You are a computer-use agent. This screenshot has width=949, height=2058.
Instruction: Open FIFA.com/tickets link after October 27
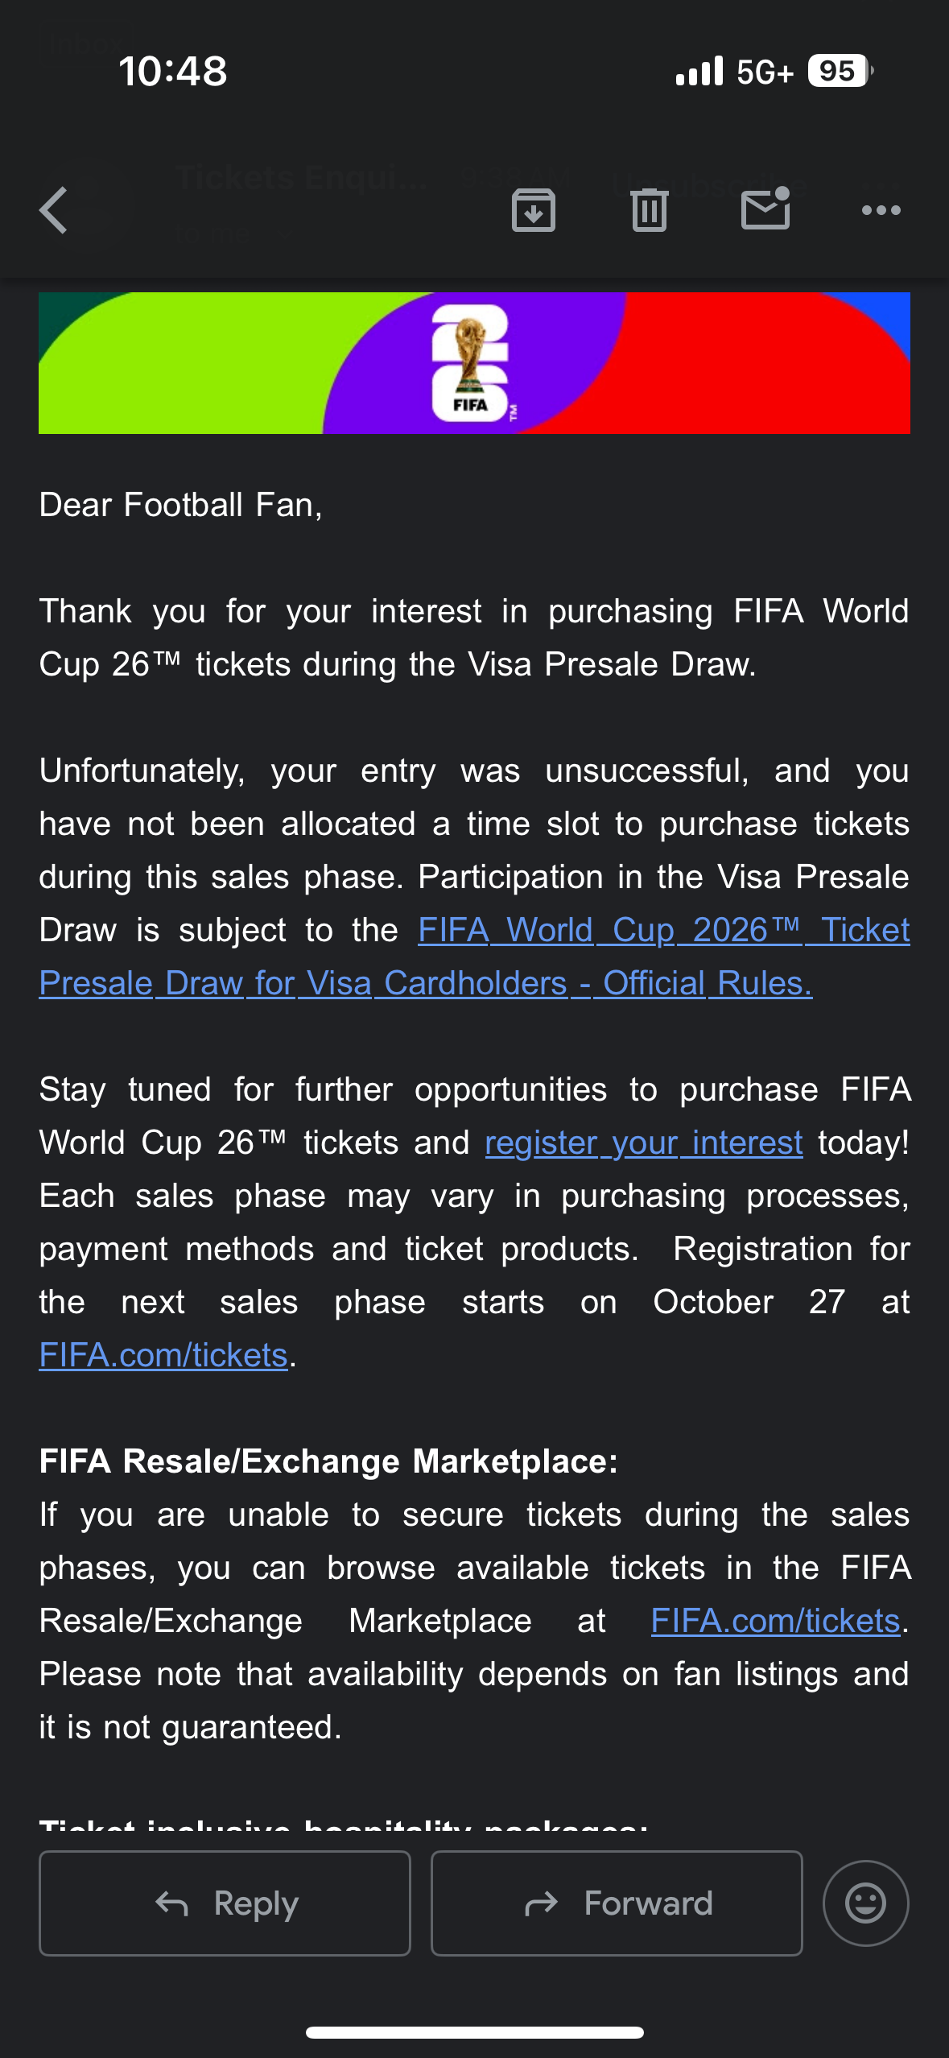[x=163, y=1355]
